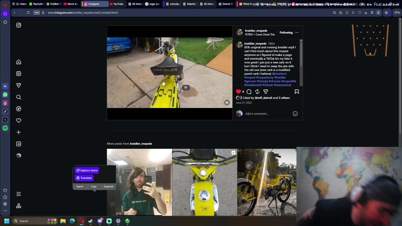Open the three-dot post options menu
Screen dimensions: 402x226
(x=297, y=33)
